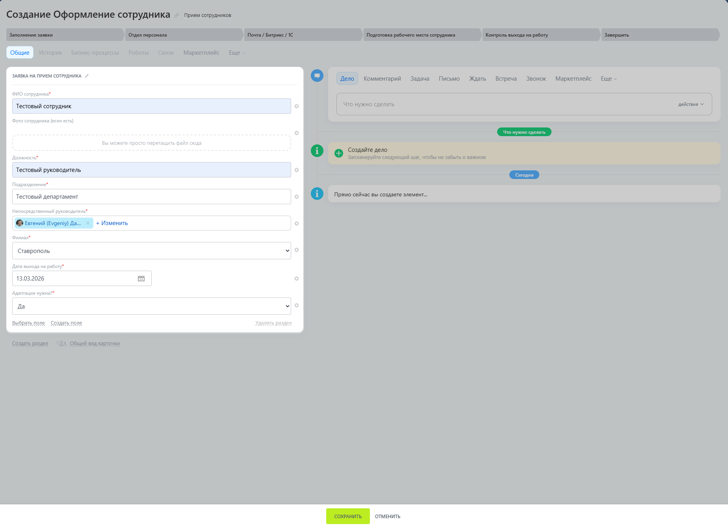
Task: Expand the Еще menu in the timeline toolbar
Action: point(609,79)
